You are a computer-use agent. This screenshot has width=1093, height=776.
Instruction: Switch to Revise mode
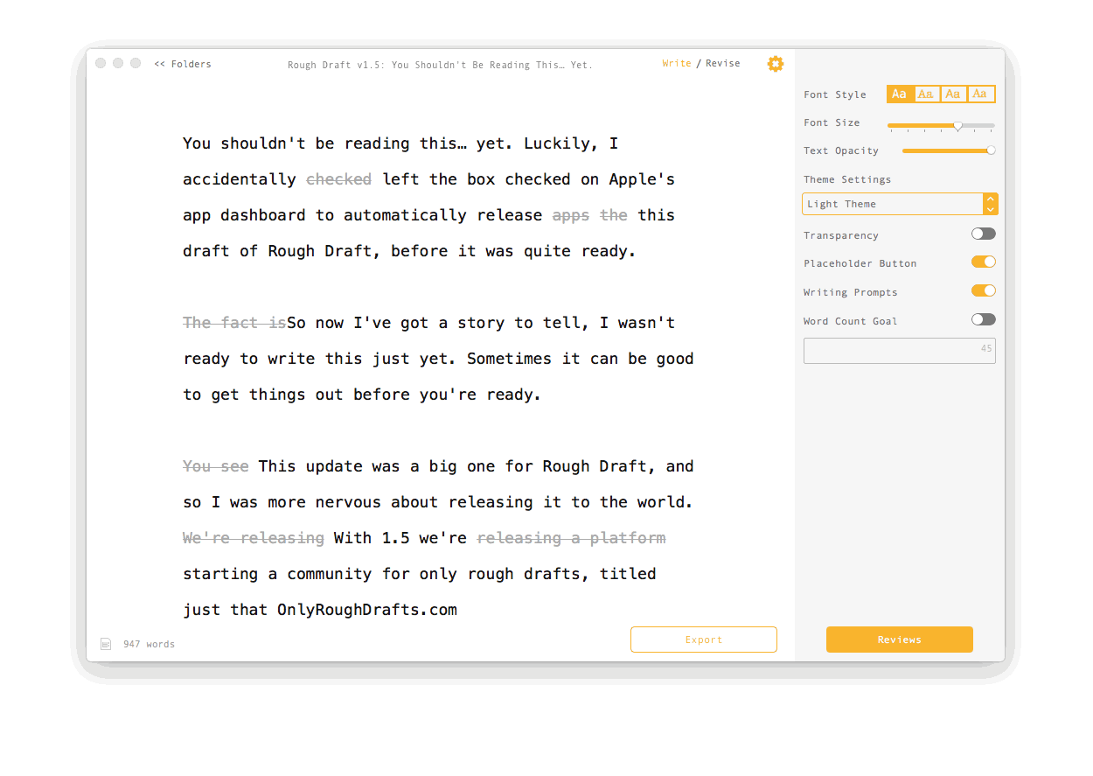click(723, 63)
